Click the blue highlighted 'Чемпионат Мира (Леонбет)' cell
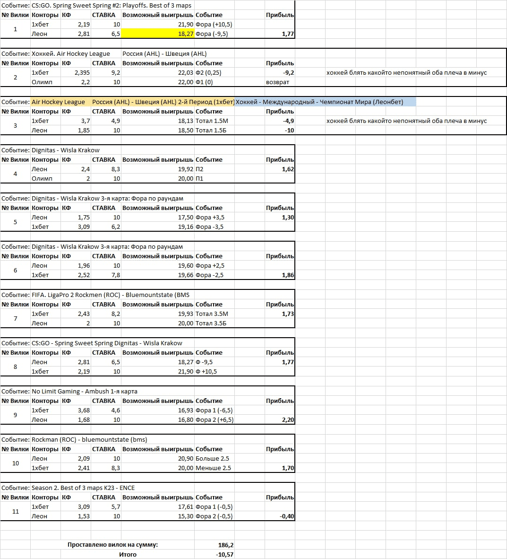The width and height of the screenshot is (507, 559). tap(325, 102)
